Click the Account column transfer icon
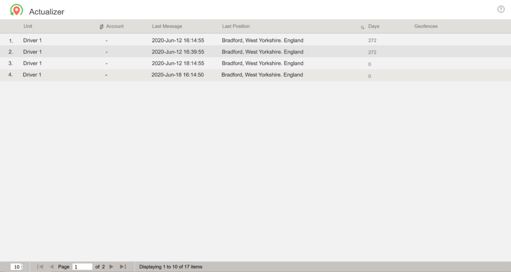The height and width of the screenshot is (272, 511). [x=102, y=27]
